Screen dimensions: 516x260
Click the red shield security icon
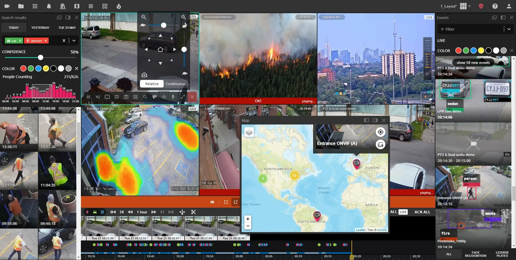coord(481,6)
